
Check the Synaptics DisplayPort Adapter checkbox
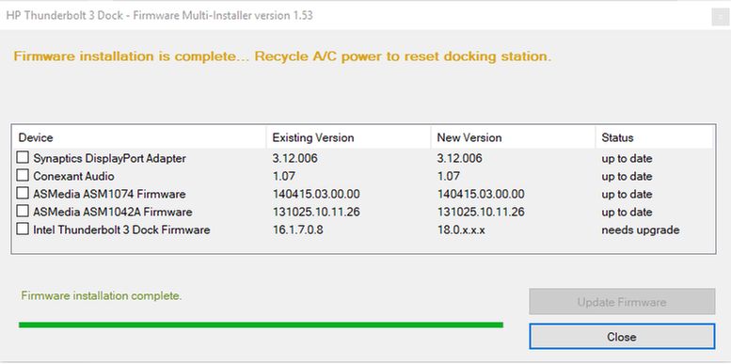click(23, 157)
